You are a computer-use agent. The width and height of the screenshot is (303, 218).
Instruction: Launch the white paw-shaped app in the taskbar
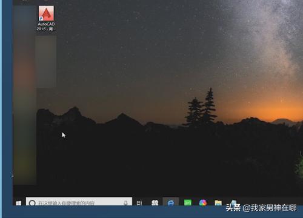155,202
